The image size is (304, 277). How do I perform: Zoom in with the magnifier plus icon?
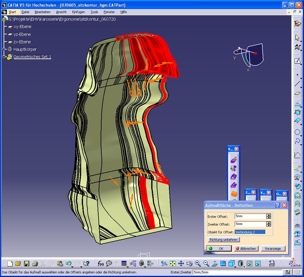point(198,264)
